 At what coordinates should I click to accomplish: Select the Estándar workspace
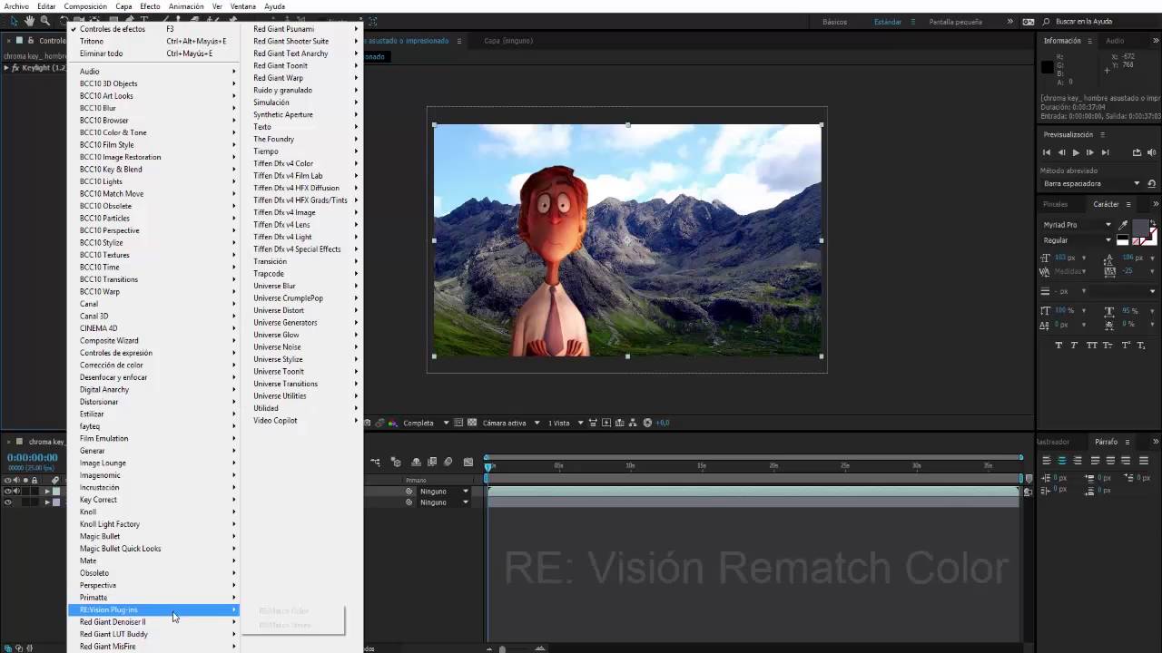pos(888,22)
